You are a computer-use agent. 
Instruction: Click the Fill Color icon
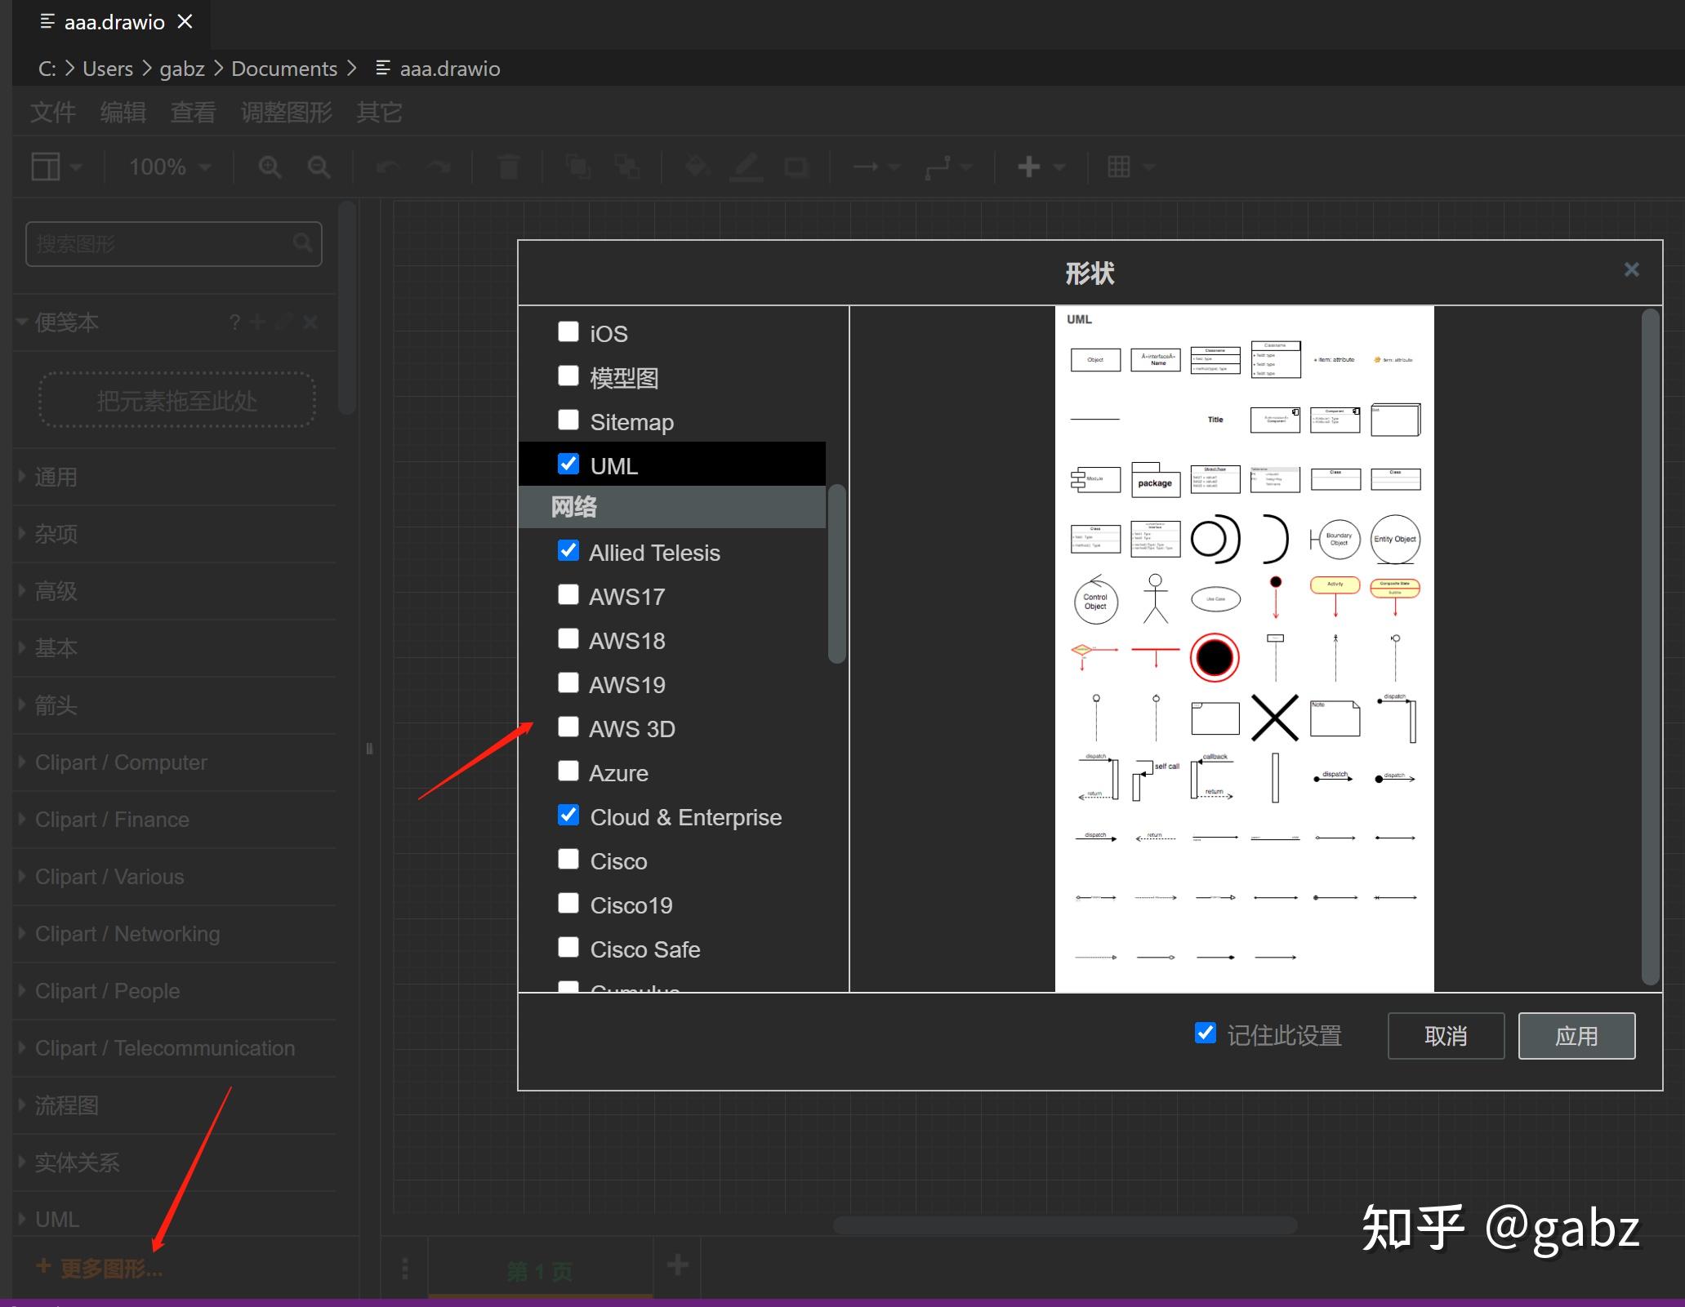tap(696, 167)
